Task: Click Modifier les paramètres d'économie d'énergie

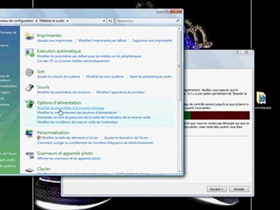Action: point(71,108)
